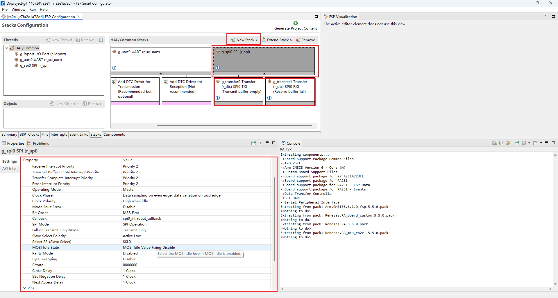Open the Display Selected Console dropdown arrow
The width and height of the screenshot is (558, 298).
[529, 143]
